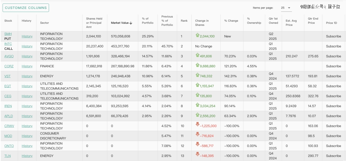Select market value 570,058,608
The image size is (346, 161).
click(x=120, y=36)
